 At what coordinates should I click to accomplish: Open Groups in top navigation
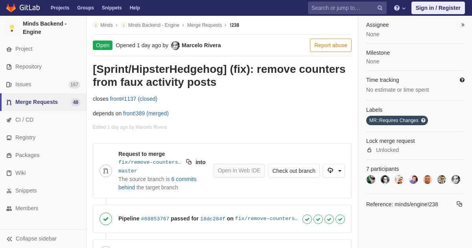point(85,8)
